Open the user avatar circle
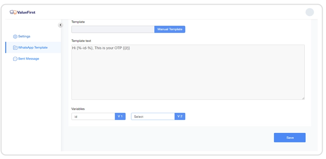Screen dimensions: 326x159 point(310,12)
